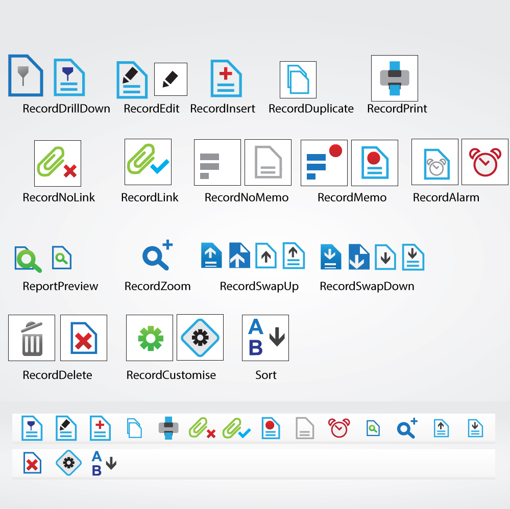Screen dimensions: 510x509
Task: Select the RecordDrillDown icon
Action: (26, 75)
